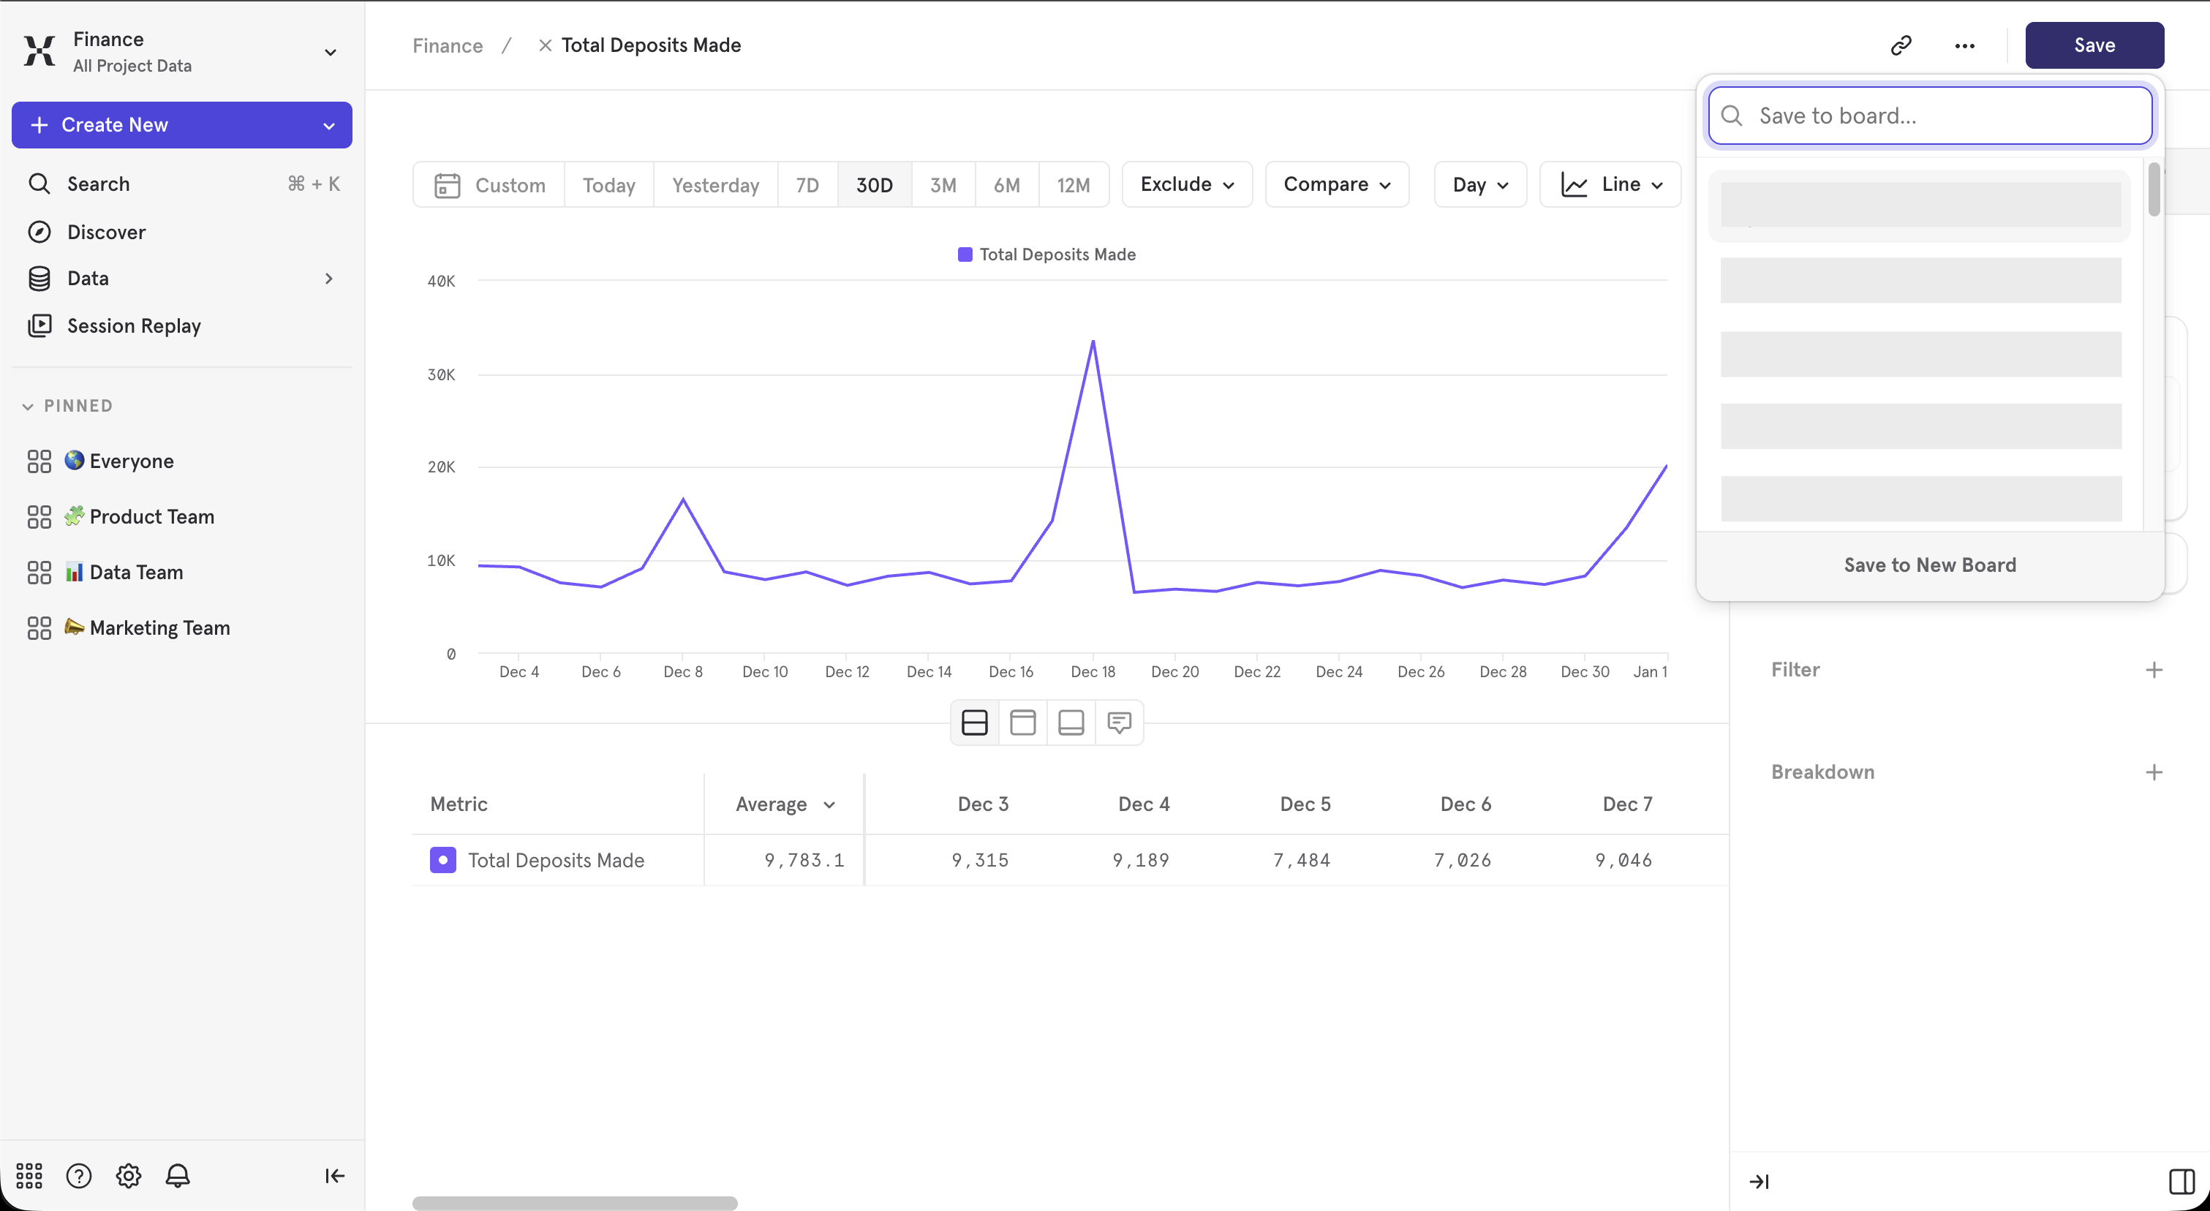Click the Data database icon
2210x1211 pixels.
click(39, 279)
